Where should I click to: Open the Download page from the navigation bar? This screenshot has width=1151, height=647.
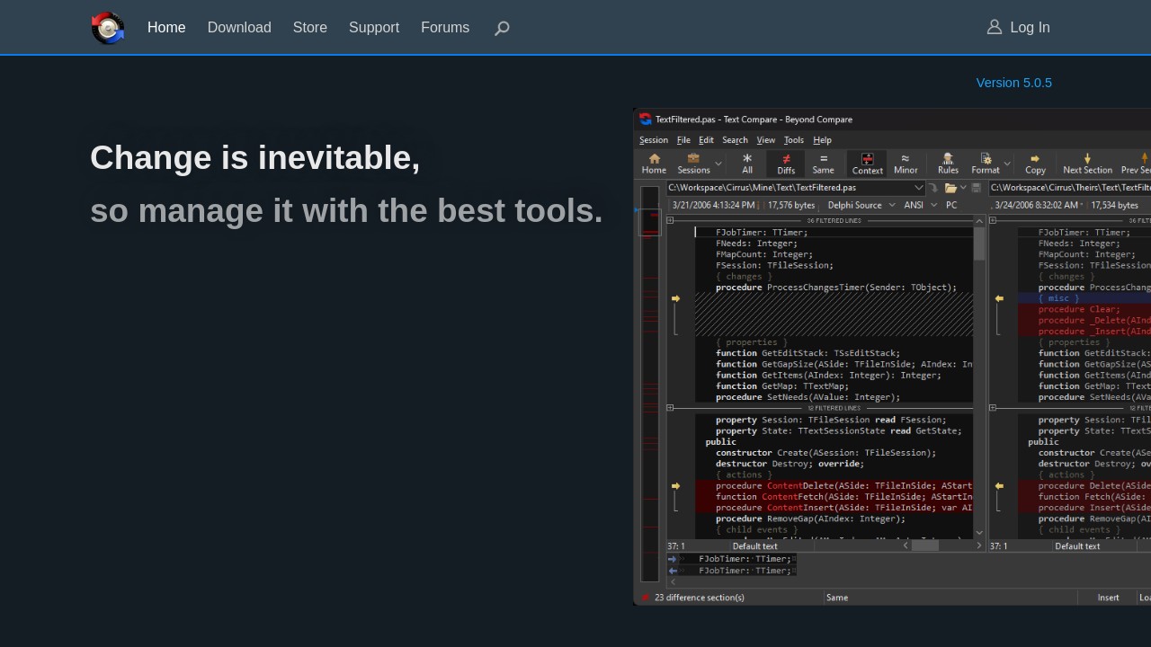239,28
